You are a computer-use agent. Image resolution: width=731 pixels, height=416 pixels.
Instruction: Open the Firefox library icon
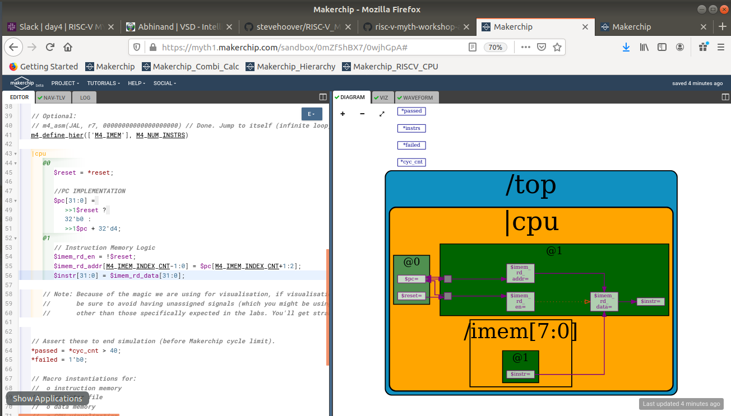[644, 47]
